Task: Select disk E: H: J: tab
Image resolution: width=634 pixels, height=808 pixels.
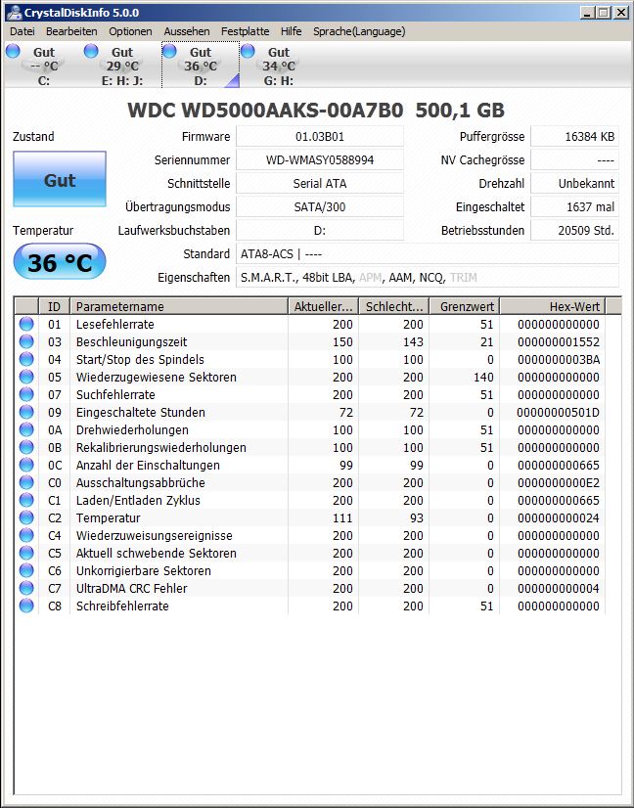Action: click(x=122, y=66)
